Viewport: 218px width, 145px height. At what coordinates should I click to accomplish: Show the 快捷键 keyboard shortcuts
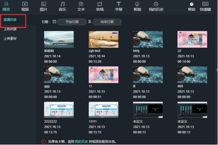pos(205,7)
